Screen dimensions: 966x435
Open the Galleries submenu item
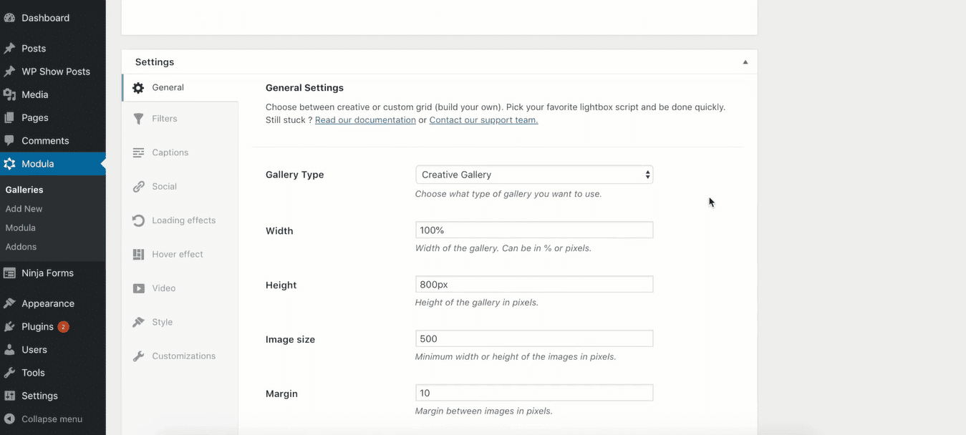[24, 190]
